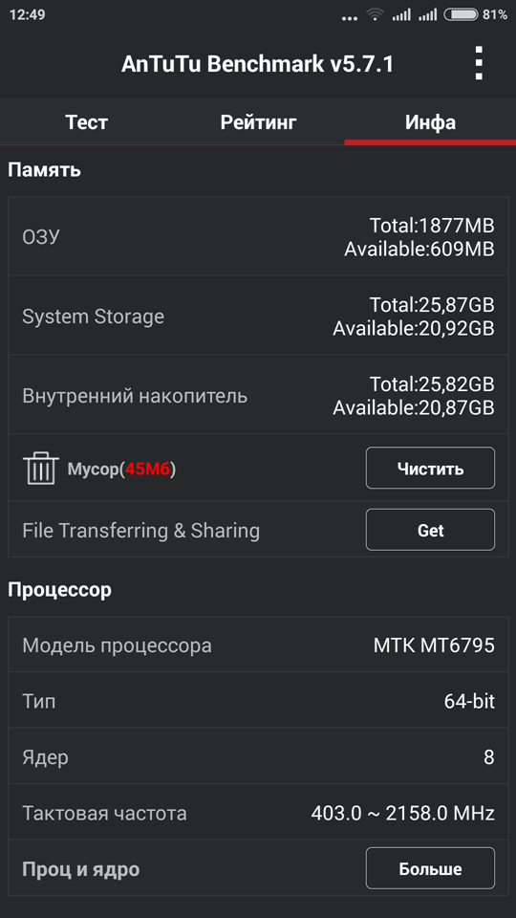Select the Инфа tab
The width and height of the screenshot is (516, 918).
(x=430, y=122)
